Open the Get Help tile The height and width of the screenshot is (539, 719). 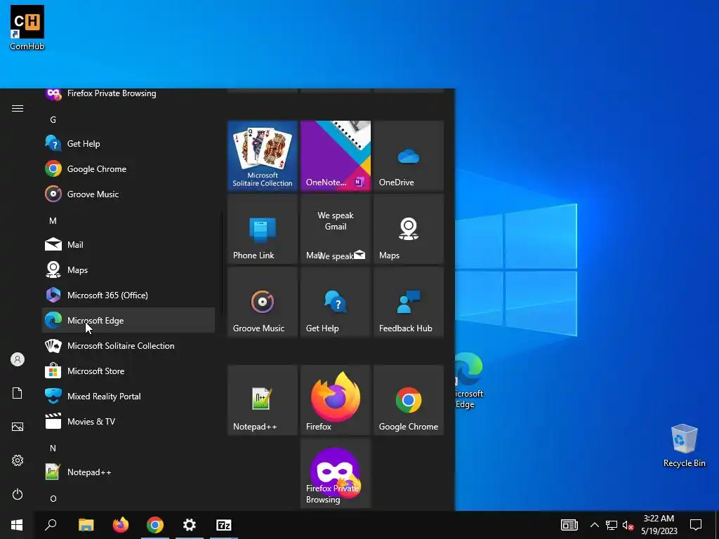click(336, 302)
